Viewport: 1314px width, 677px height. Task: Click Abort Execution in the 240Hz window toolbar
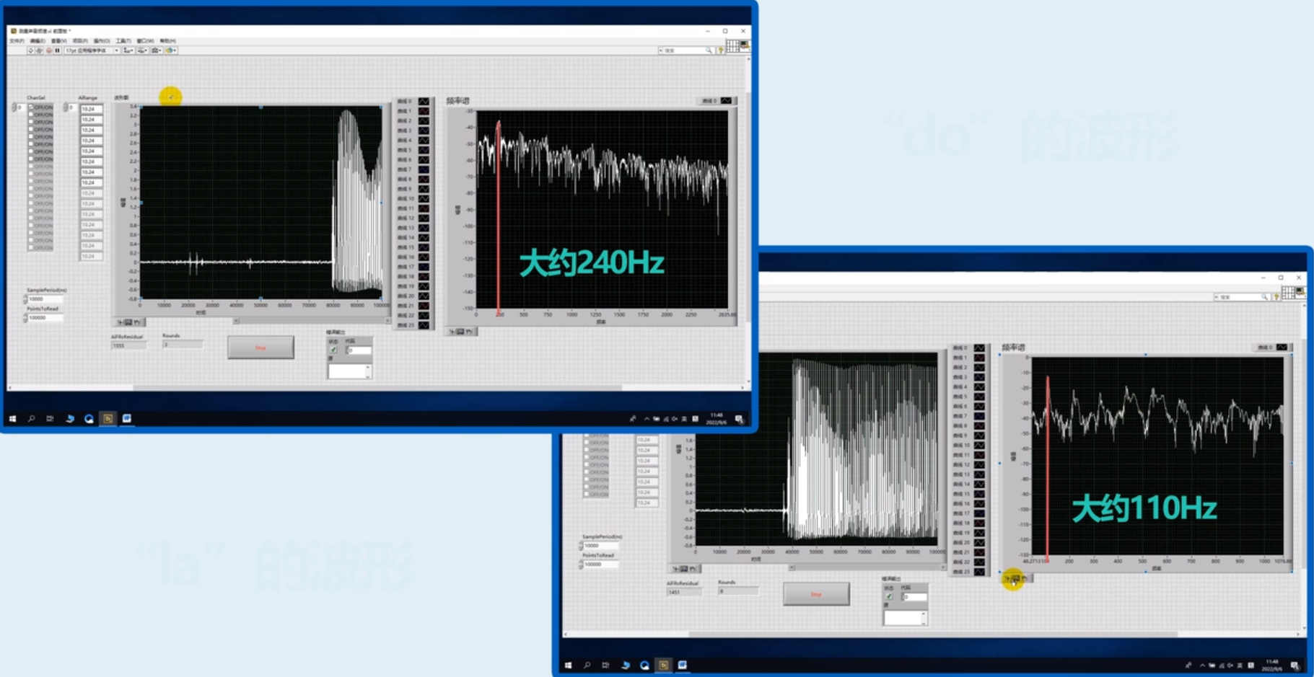[x=48, y=50]
